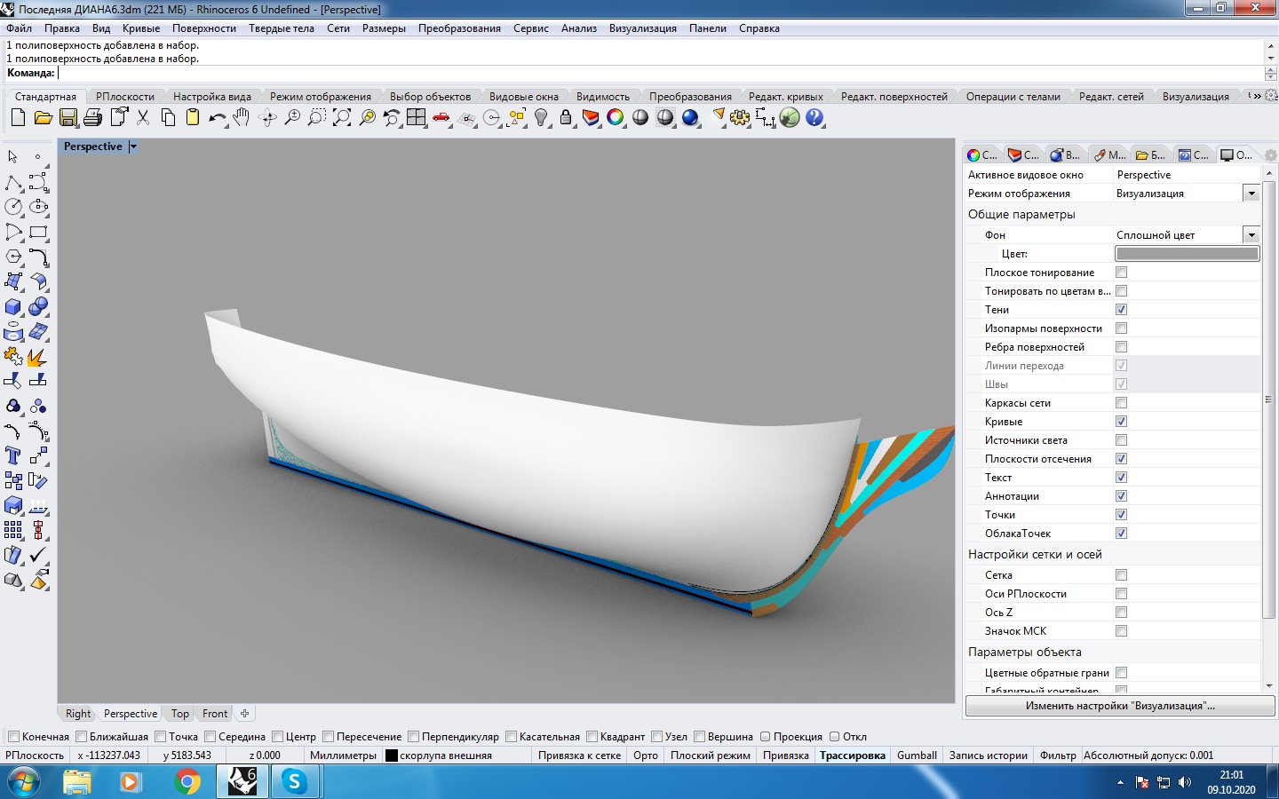Switch to the Top viewport tab
Viewport: 1279px width, 799px height.
(180, 714)
